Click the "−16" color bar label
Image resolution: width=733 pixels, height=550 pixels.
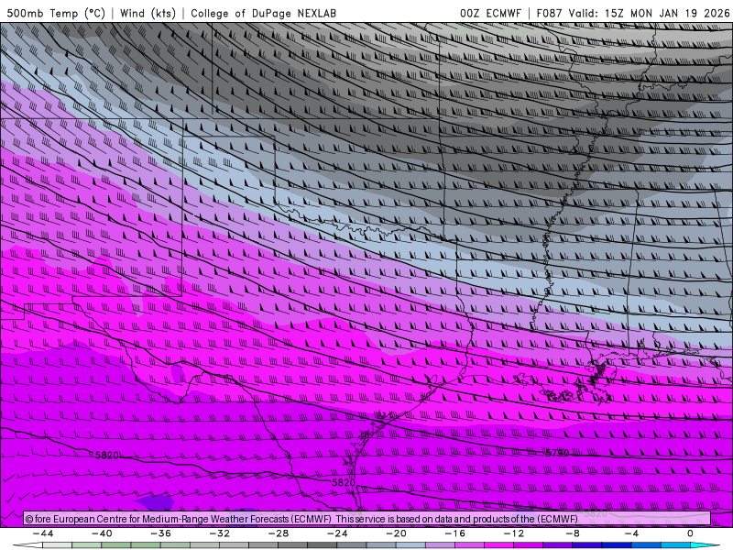click(455, 533)
